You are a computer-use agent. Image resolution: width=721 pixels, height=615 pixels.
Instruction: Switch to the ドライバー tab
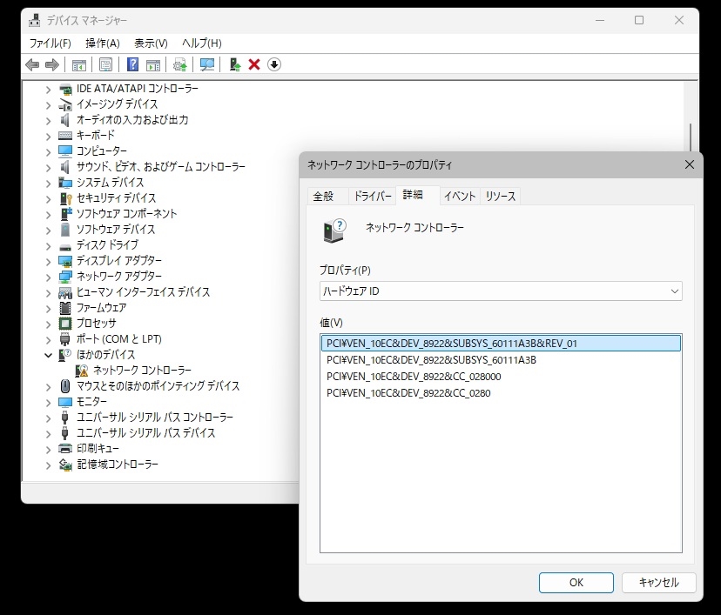[x=373, y=196]
